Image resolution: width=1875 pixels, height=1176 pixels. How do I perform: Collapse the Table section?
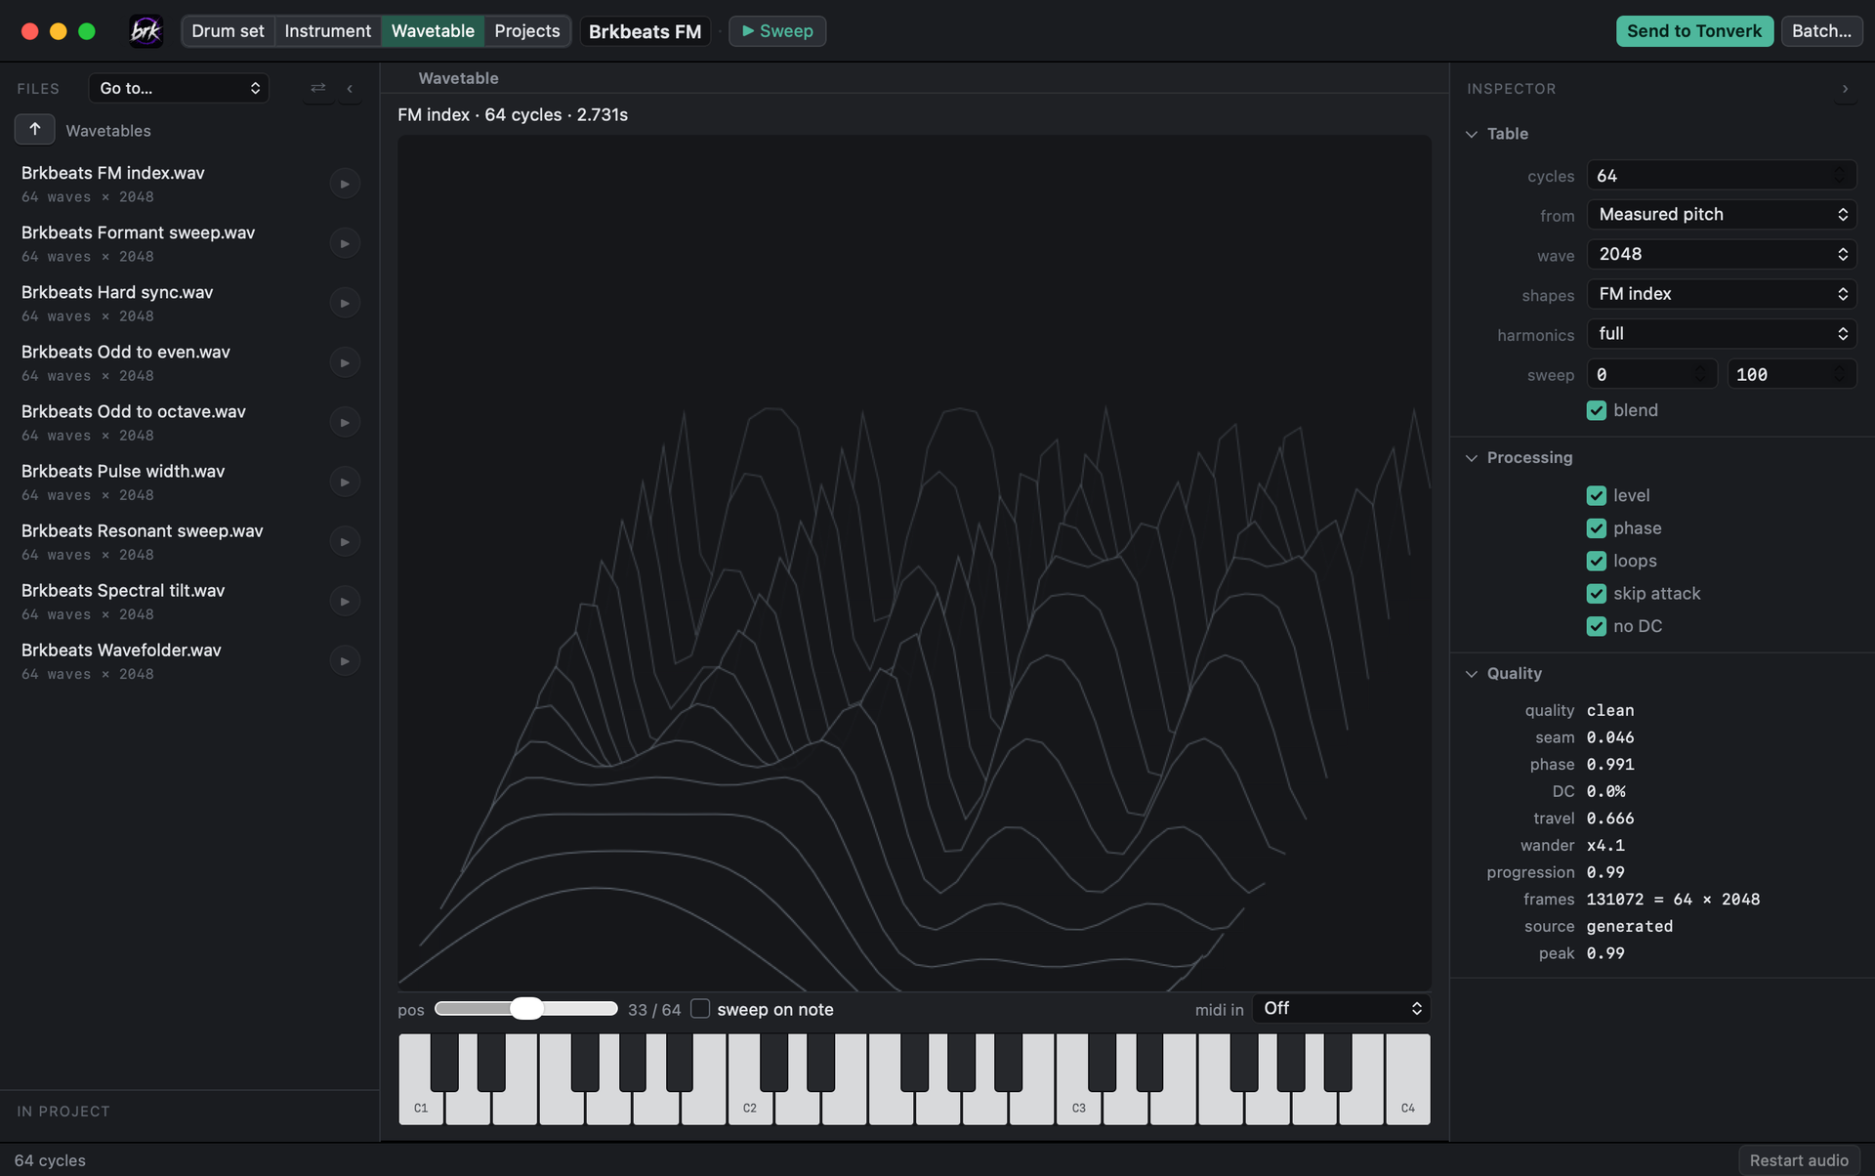pos(1472,134)
